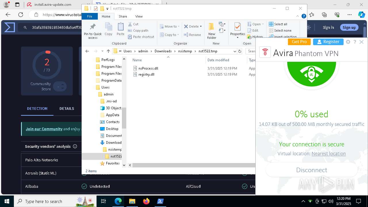Open Edge Settings and more menu
This screenshot has height=207, width=368.
(x=350, y=15)
